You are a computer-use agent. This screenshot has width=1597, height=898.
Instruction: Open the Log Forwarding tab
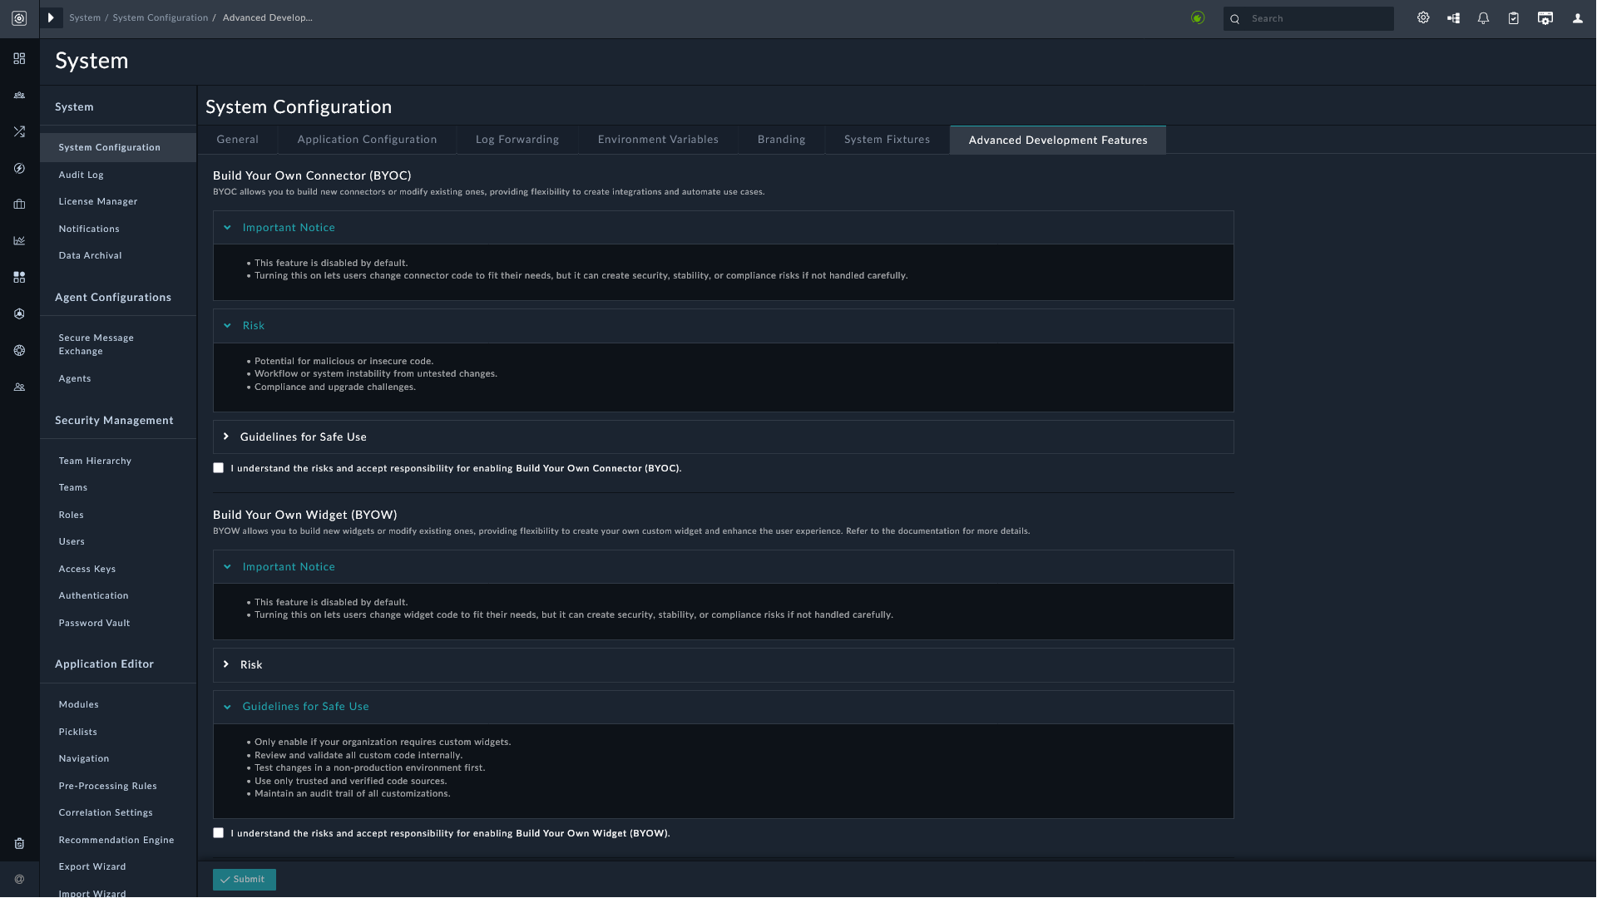(517, 140)
